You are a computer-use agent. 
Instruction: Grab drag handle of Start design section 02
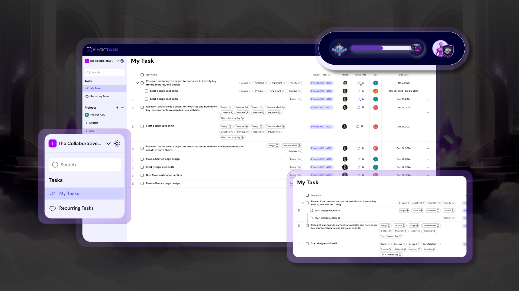coord(133,167)
